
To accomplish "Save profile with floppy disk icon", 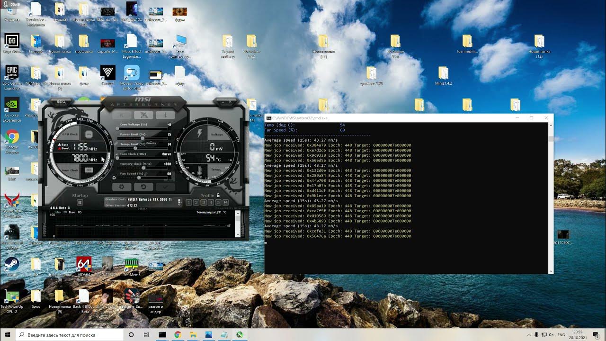I will click(x=225, y=202).
